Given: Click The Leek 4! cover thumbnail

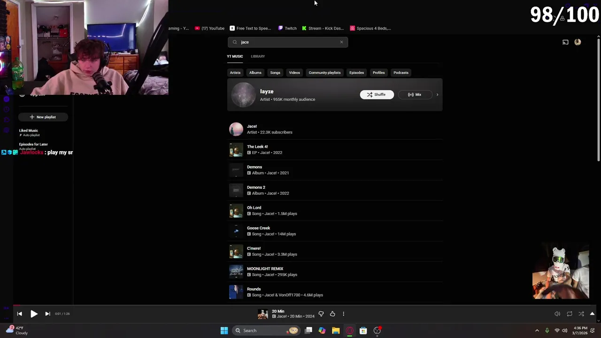Looking at the screenshot, I should 236,149.
